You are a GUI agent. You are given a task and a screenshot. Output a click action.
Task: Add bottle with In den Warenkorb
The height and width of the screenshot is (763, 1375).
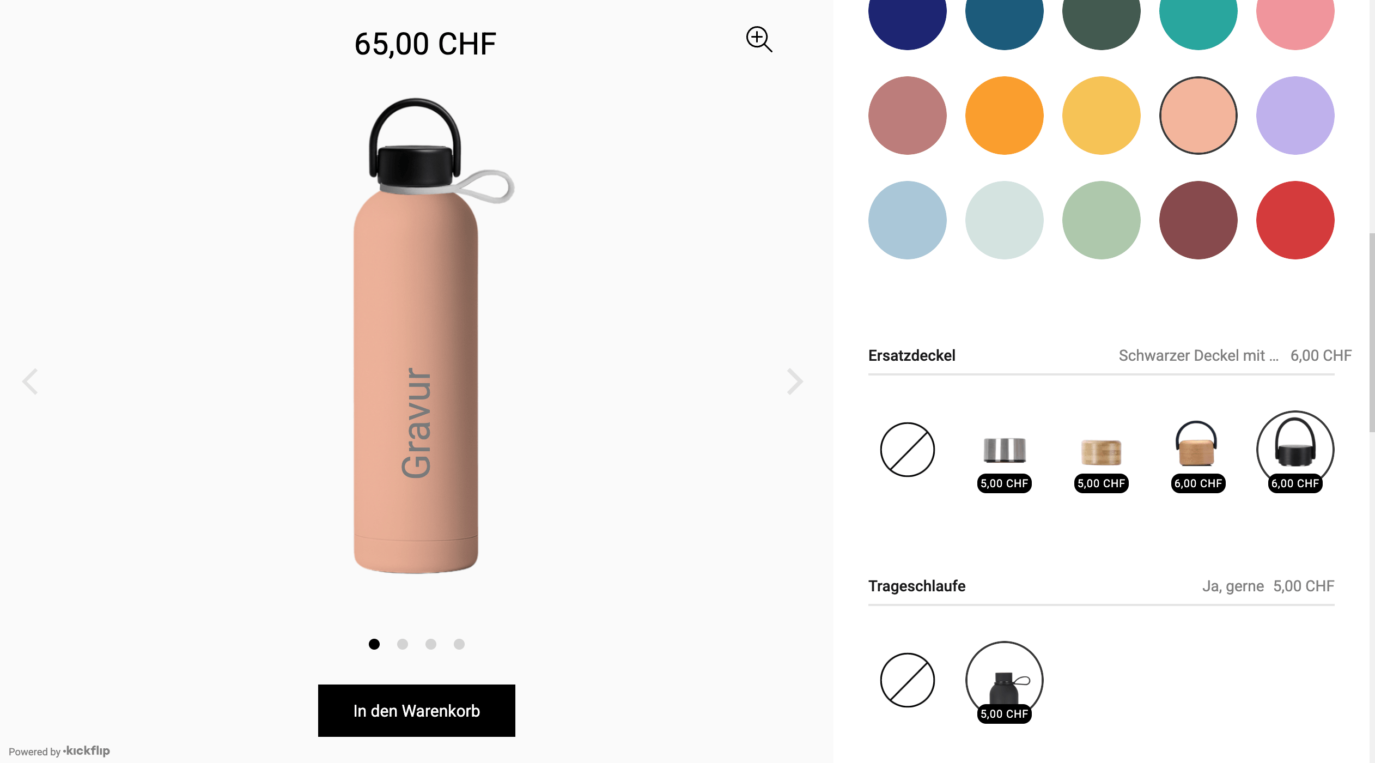click(x=417, y=711)
